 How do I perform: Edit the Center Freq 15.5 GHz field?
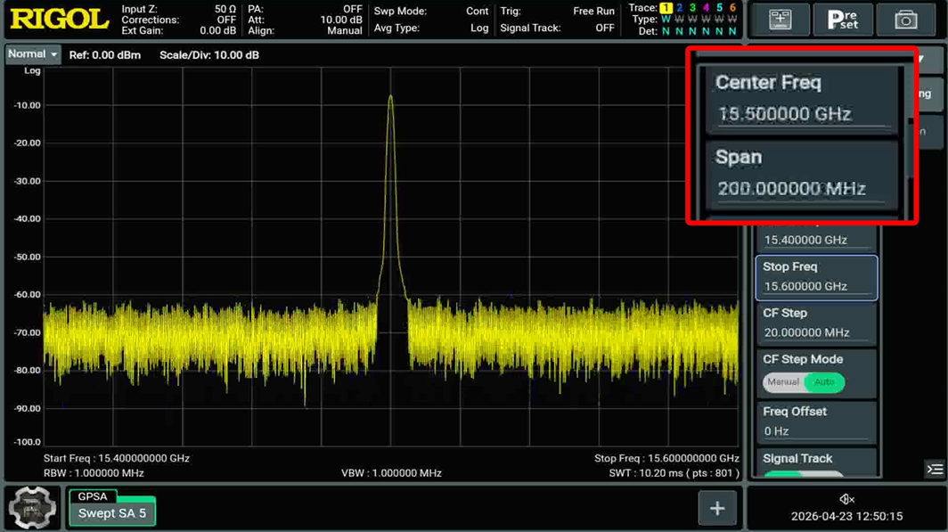pos(802,99)
